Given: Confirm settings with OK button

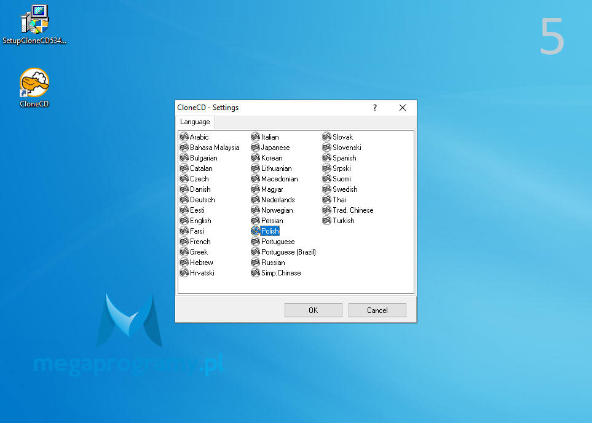Looking at the screenshot, I should [314, 310].
